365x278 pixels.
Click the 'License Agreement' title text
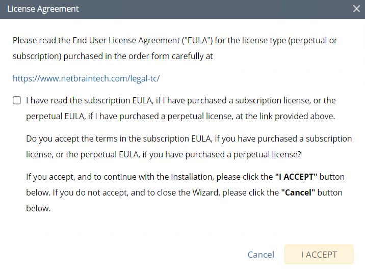pyautogui.click(x=43, y=9)
